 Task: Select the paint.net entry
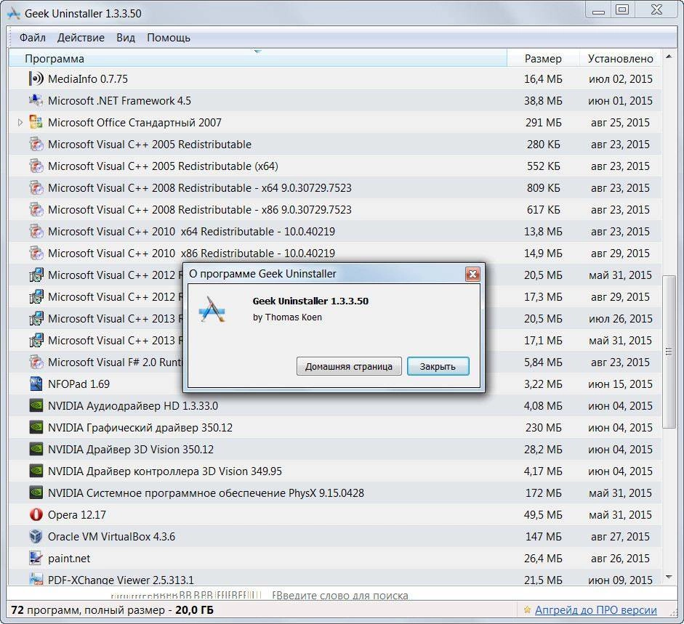point(335,559)
